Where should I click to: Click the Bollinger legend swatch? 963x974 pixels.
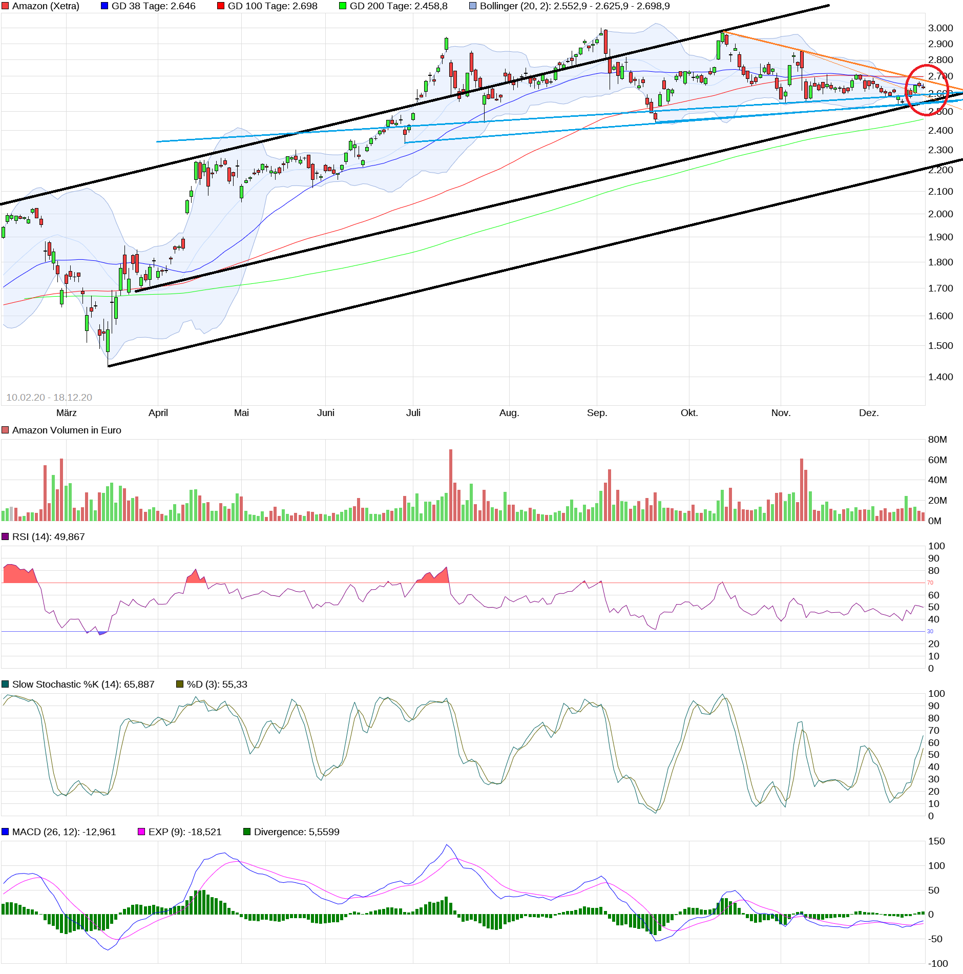[x=473, y=6]
